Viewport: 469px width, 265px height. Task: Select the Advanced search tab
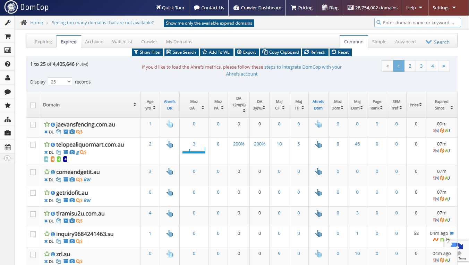(x=405, y=42)
